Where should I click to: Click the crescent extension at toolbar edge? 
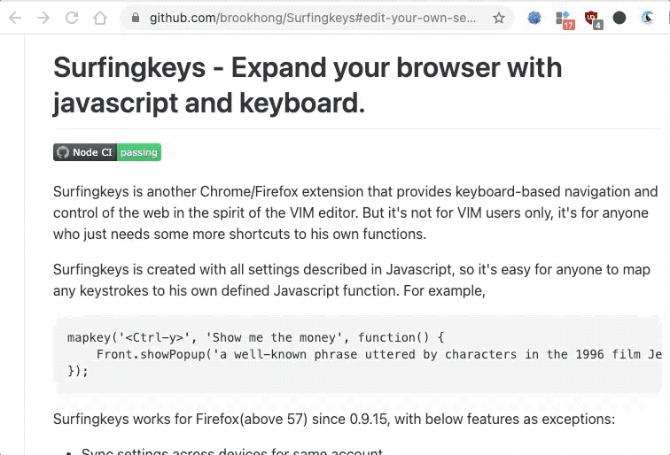click(649, 18)
